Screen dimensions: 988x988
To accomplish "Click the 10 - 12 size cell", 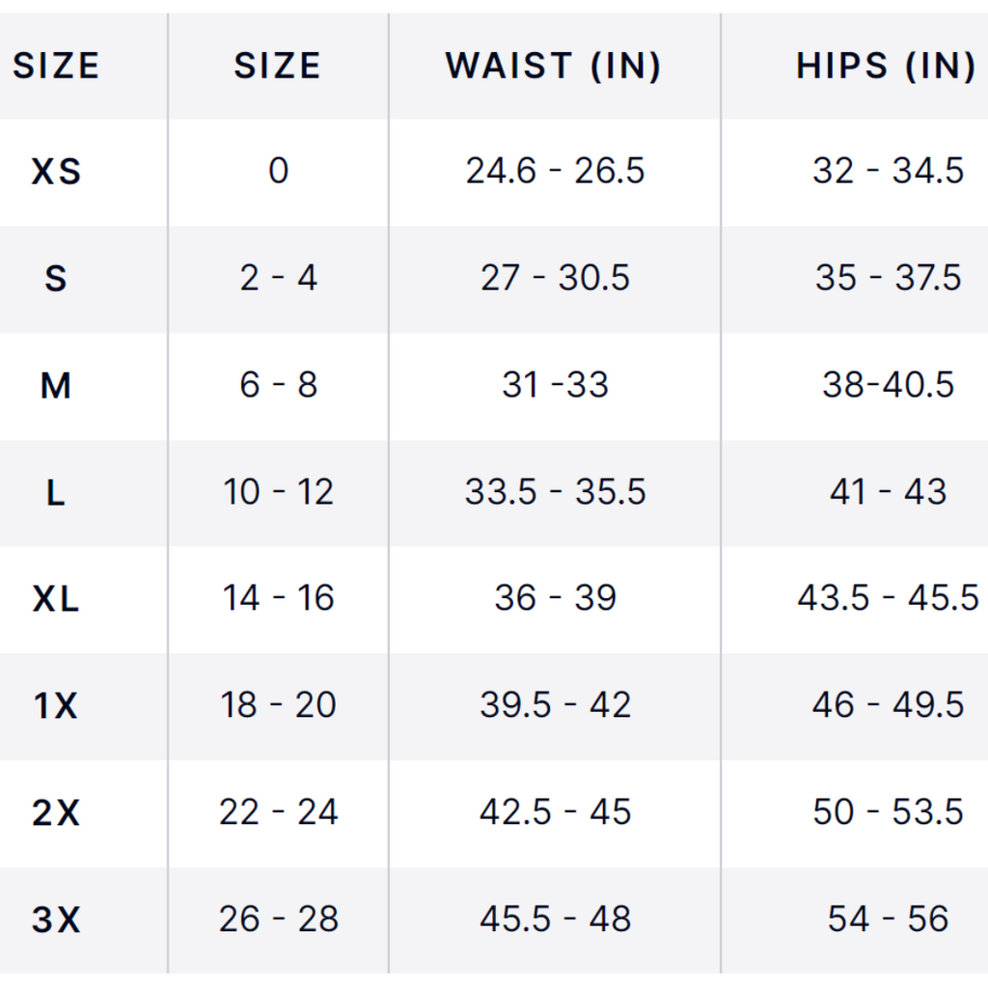I will coord(278,493).
